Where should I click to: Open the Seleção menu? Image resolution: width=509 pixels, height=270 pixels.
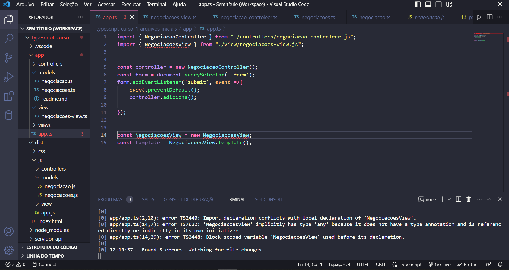69,4
